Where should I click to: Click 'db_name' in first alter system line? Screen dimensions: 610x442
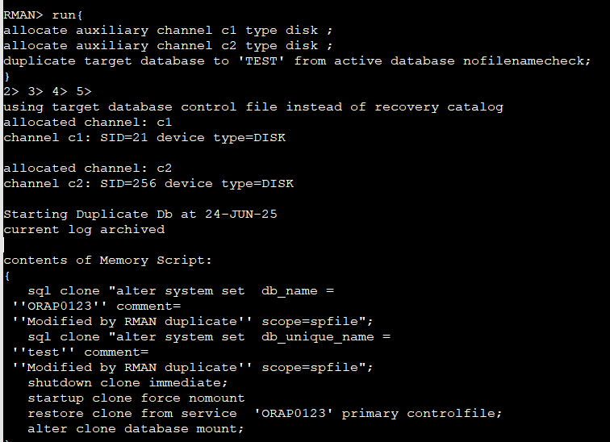click(290, 291)
